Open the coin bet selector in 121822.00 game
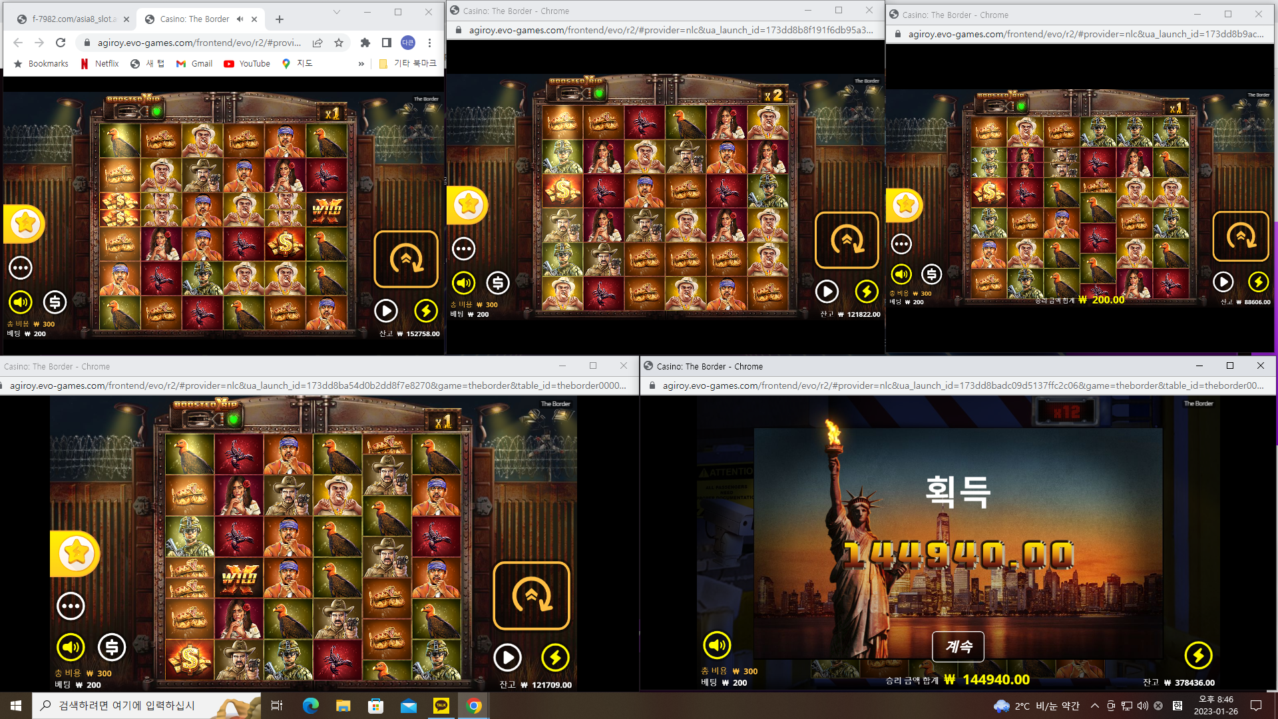 pyautogui.click(x=498, y=283)
